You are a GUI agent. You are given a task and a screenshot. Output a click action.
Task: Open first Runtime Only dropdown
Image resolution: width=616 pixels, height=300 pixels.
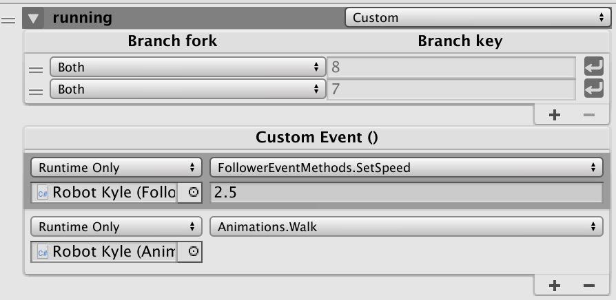(x=116, y=167)
